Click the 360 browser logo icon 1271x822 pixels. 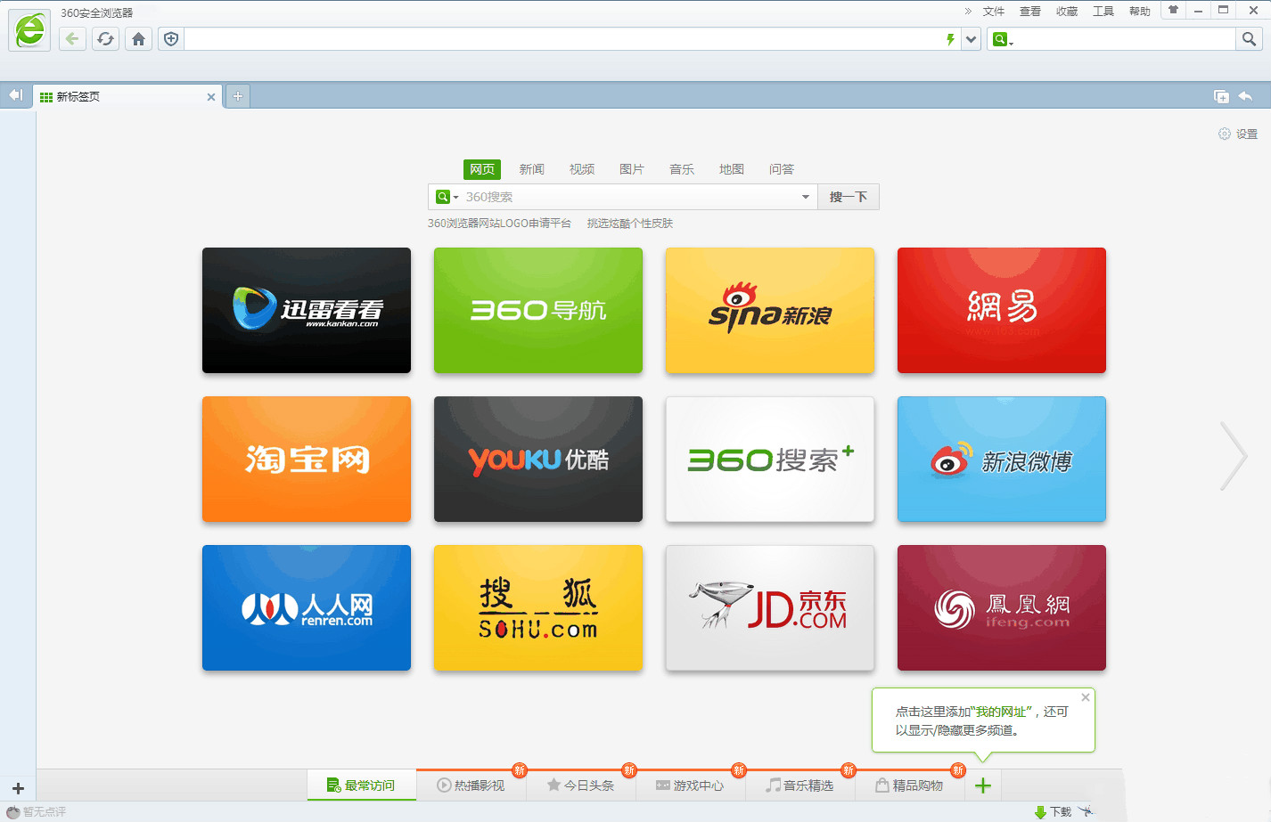pyautogui.click(x=29, y=30)
